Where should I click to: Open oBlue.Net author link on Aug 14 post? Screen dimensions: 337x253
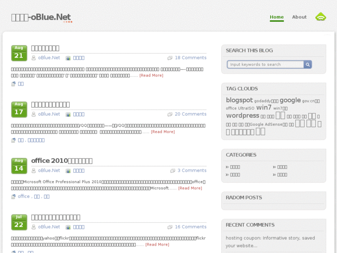coord(49,170)
